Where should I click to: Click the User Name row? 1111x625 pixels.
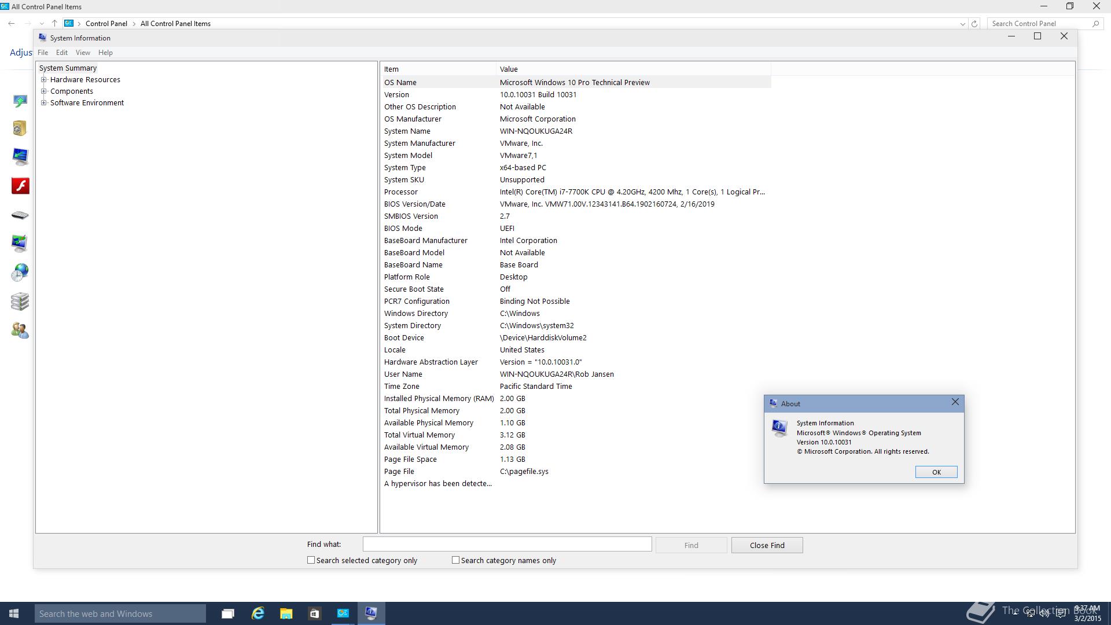click(x=576, y=374)
